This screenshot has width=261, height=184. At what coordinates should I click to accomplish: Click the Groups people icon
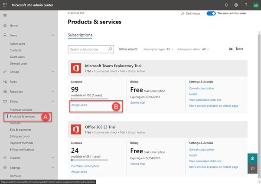tap(5, 72)
